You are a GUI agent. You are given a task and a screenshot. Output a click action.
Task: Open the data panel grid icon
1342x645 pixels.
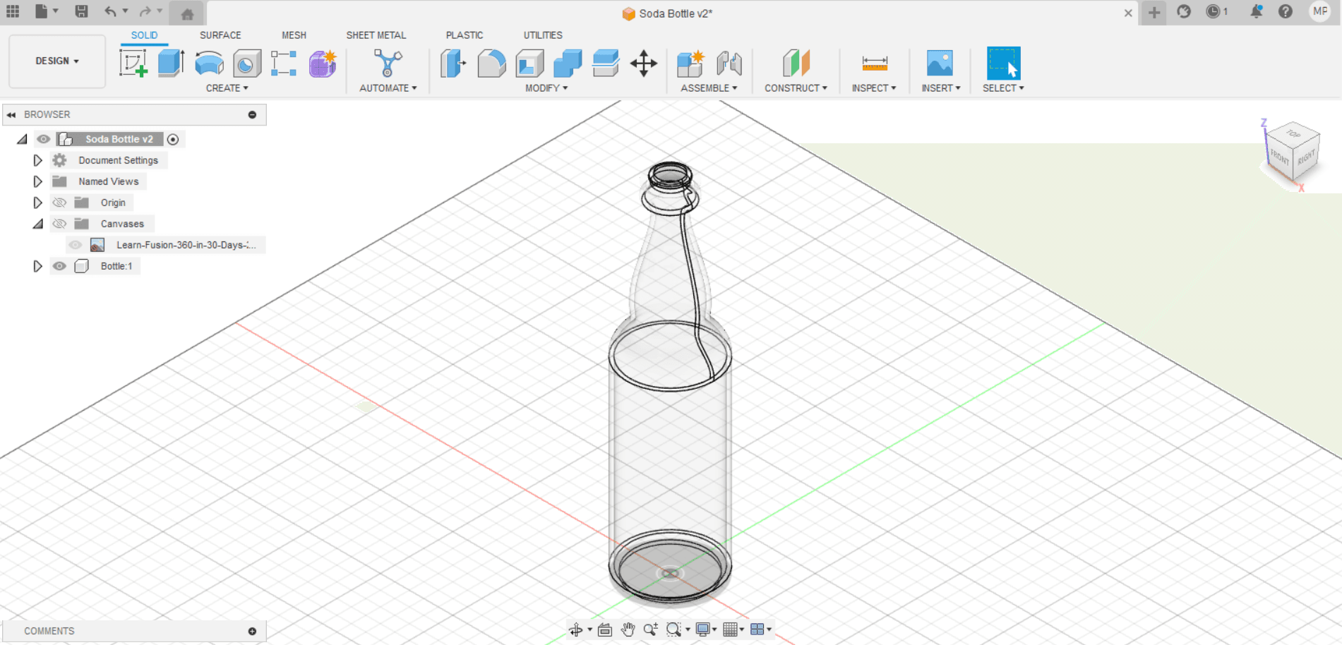pos(13,11)
